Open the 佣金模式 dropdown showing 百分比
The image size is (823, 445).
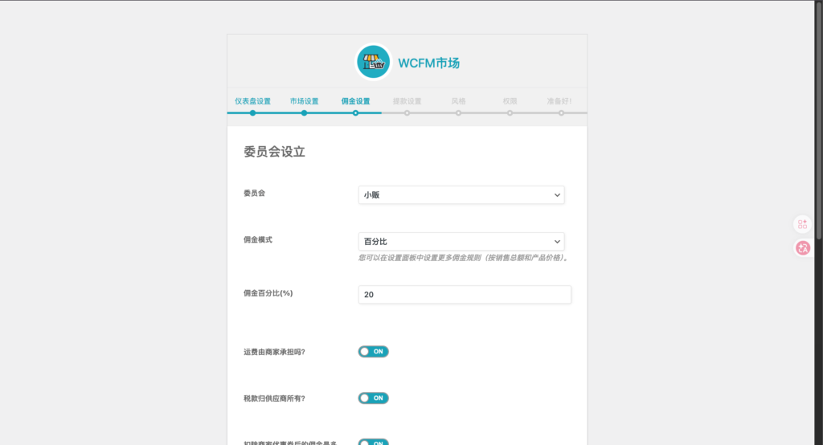click(461, 242)
